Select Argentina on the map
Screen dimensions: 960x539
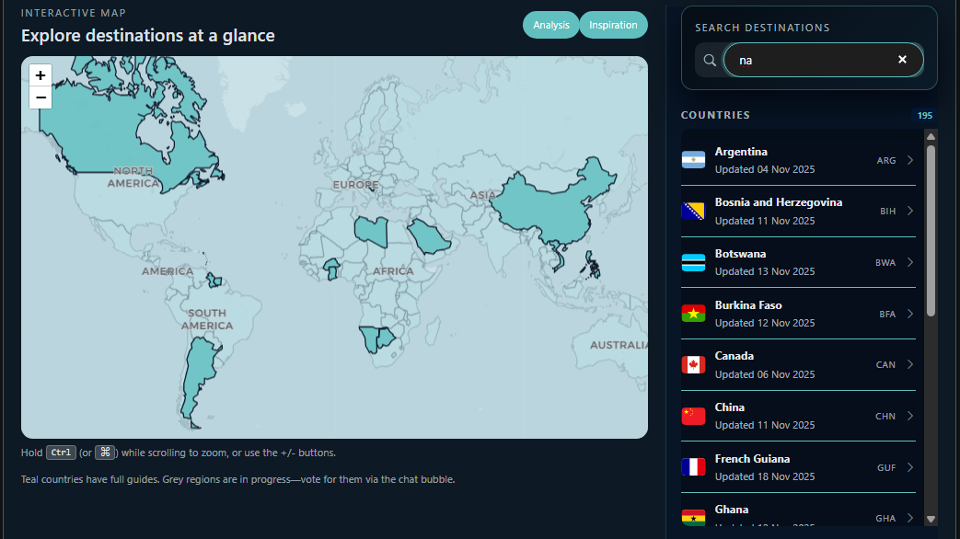199,373
